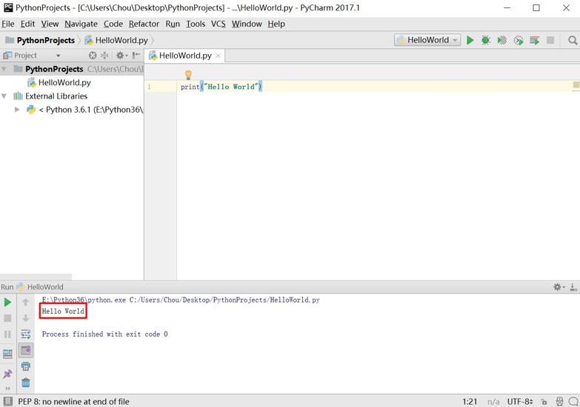Hide the Project tool window

(136, 55)
